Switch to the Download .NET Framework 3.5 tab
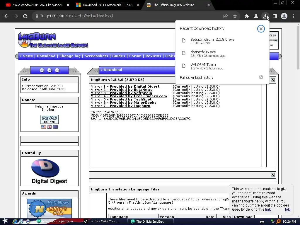Viewport: 300px width, 225px height. 108,5
